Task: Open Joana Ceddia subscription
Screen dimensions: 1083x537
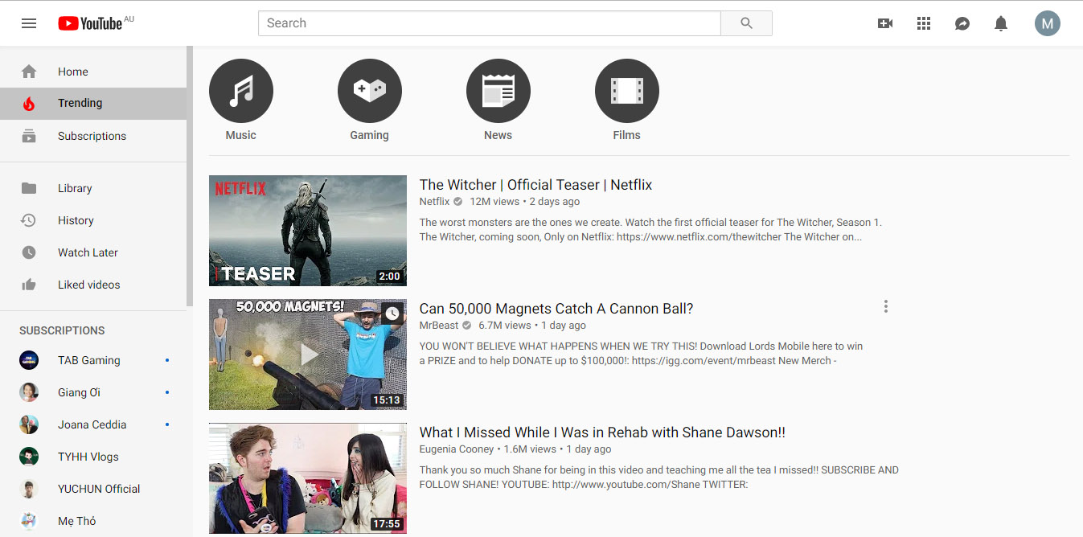Action: [93, 424]
